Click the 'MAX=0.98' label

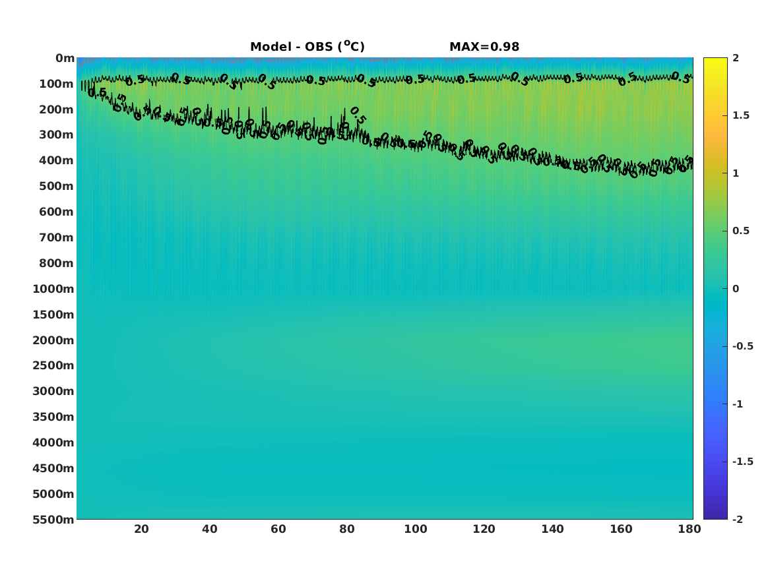pos(484,47)
